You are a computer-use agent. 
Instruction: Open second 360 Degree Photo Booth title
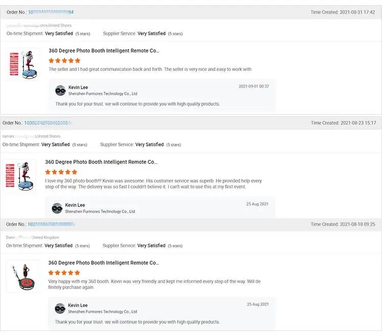[x=101, y=162]
